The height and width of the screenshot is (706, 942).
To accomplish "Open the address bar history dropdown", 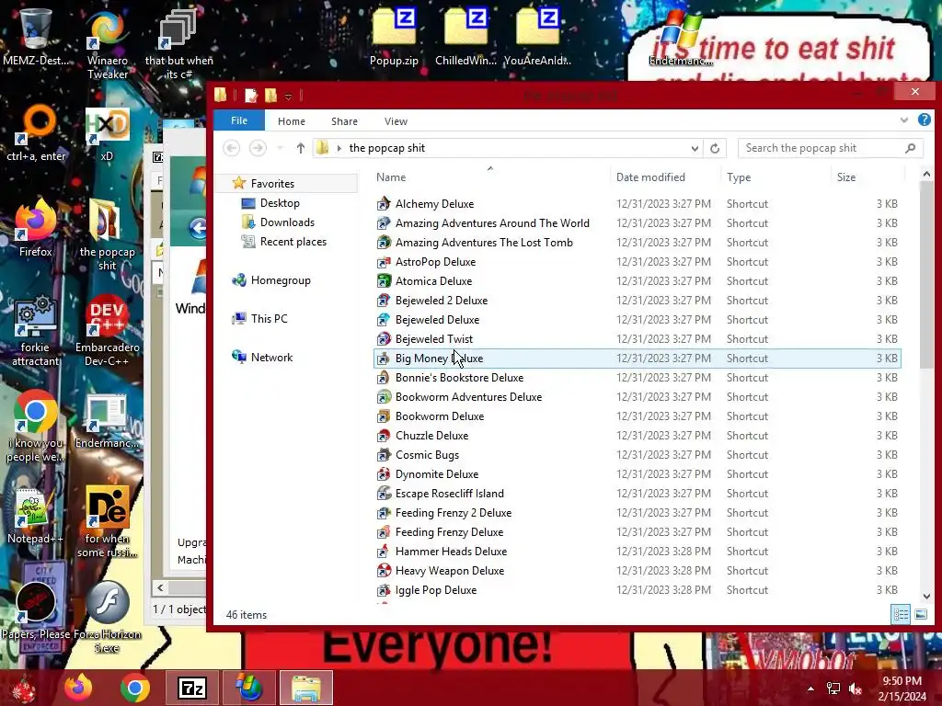I will click(695, 148).
